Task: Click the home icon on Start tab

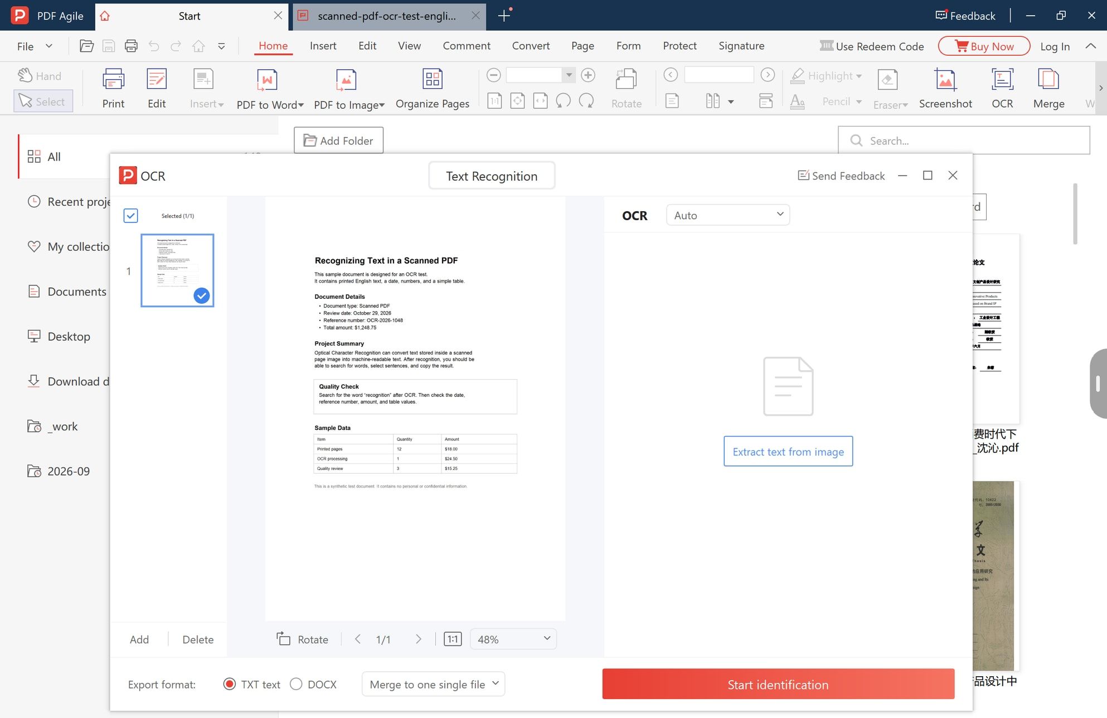Action: [105, 16]
